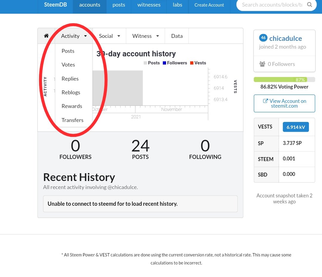Expand the Witness dropdown

point(145,36)
